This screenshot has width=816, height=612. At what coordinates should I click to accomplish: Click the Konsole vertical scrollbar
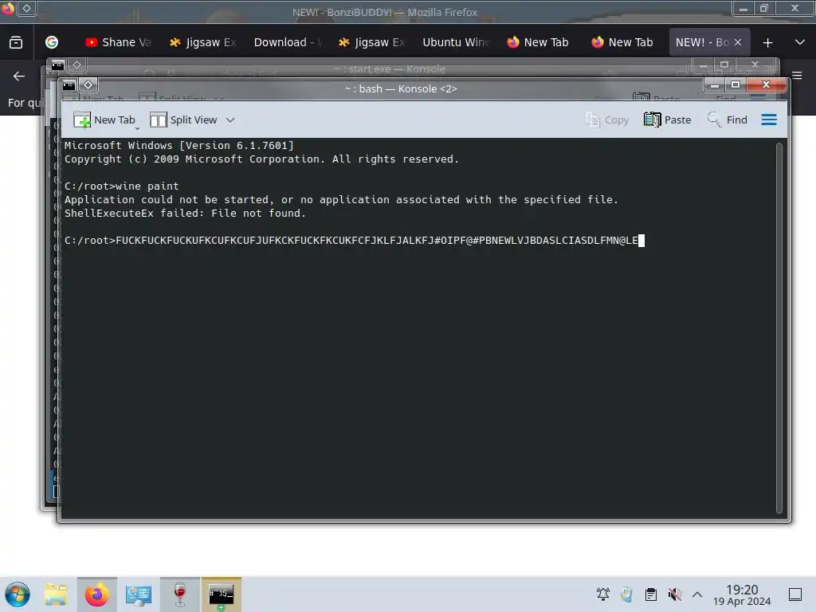click(x=779, y=328)
